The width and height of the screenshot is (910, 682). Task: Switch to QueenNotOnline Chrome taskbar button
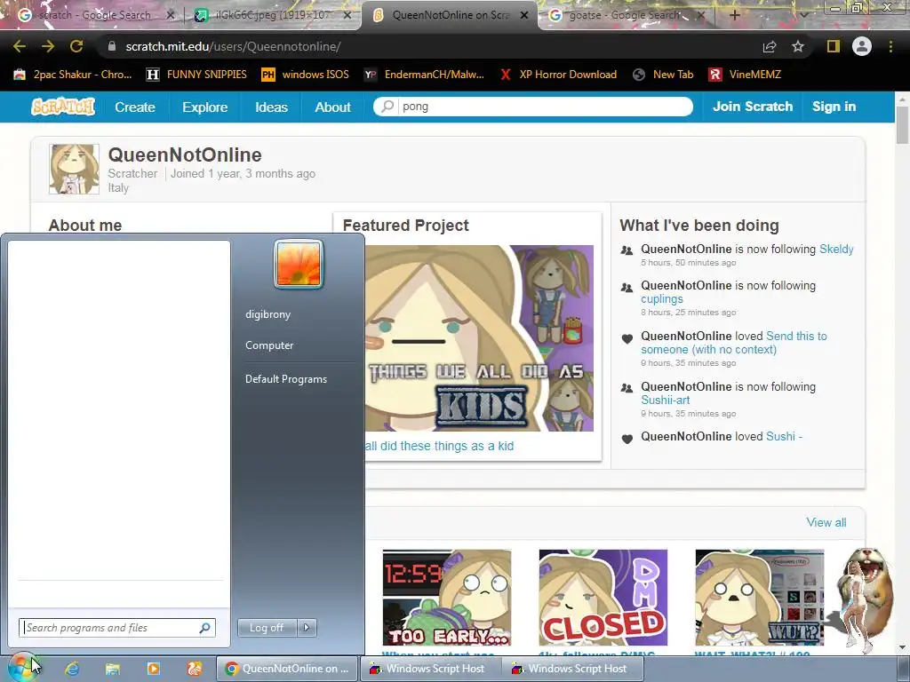click(x=287, y=669)
